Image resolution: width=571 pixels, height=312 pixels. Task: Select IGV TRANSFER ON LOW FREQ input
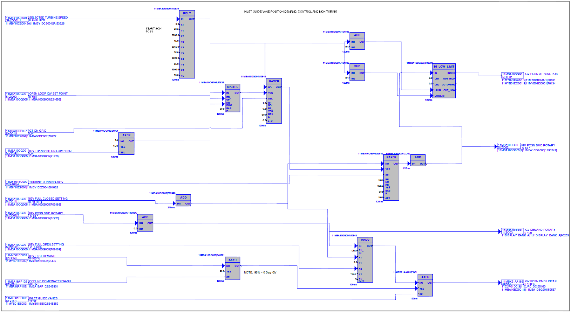tap(50, 151)
